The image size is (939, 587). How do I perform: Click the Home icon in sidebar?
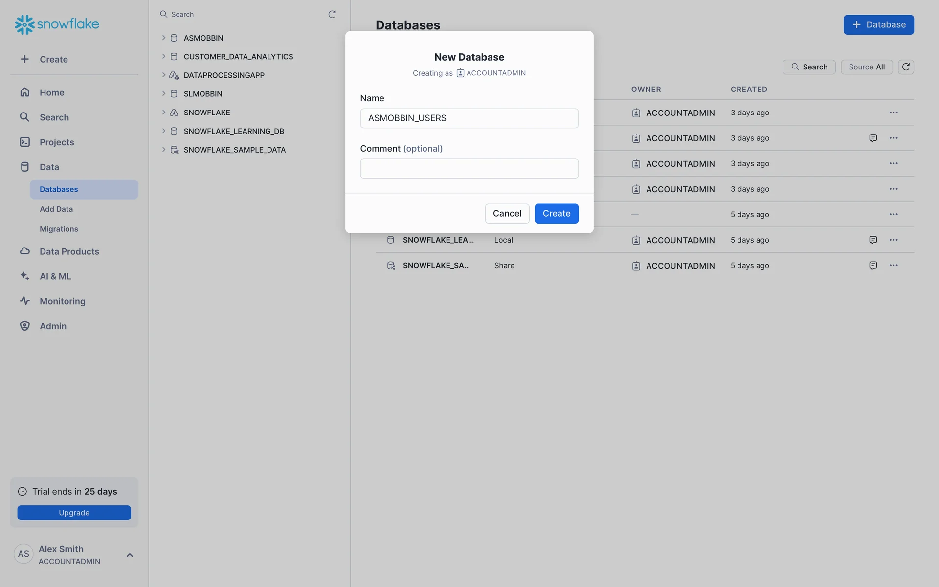[x=25, y=92]
